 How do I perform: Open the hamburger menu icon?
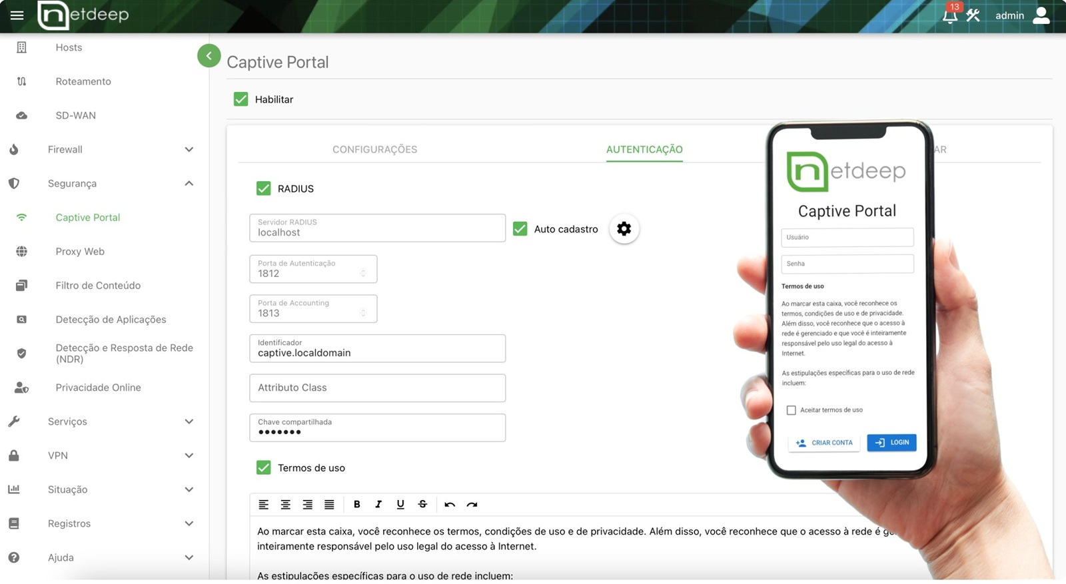click(x=17, y=15)
